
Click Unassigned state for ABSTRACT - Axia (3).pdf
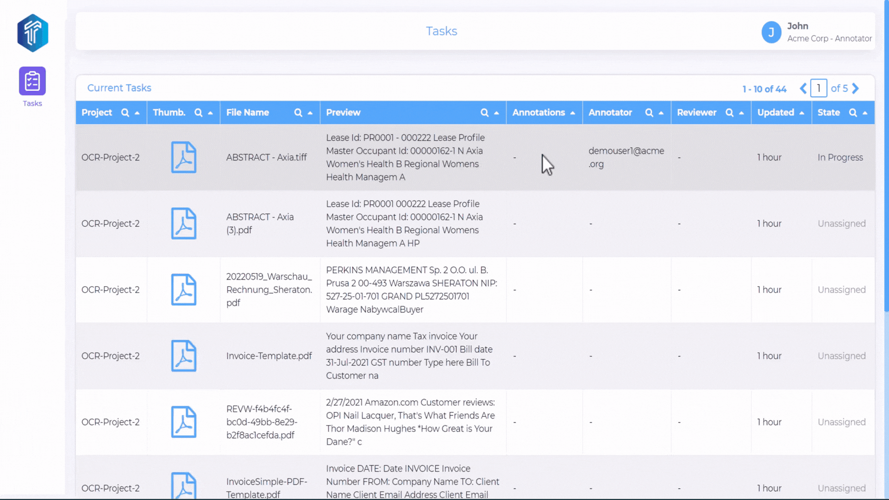click(x=842, y=224)
